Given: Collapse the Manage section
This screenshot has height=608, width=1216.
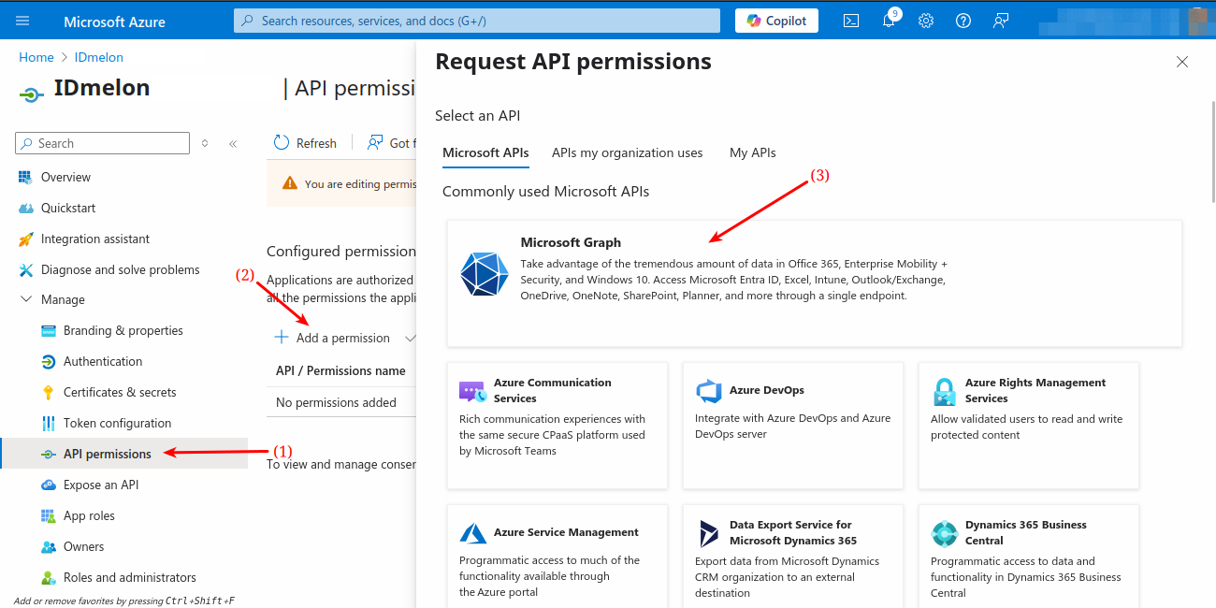Looking at the screenshot, I should (x=25, y=299).
